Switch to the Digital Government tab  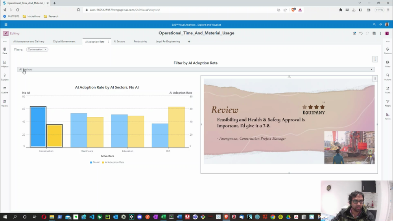coord(64,42)
